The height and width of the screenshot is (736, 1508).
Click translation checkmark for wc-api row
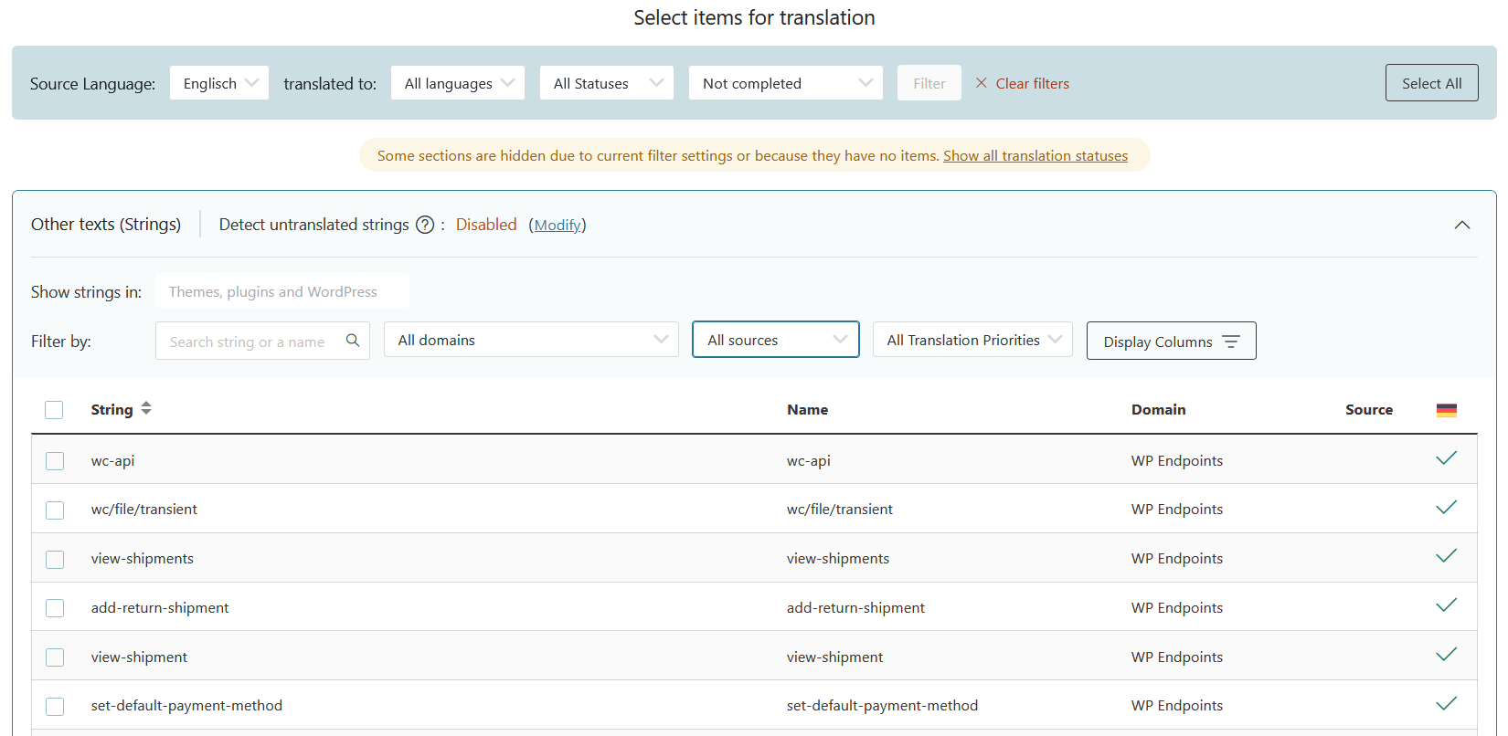pos(1446,458)
